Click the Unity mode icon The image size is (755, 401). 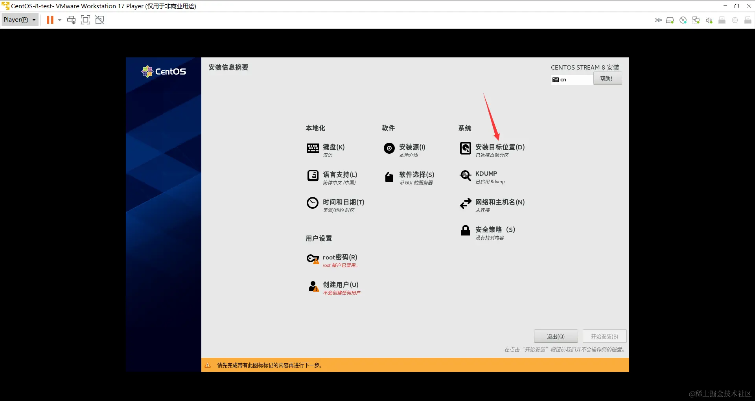pyautogui.click(x=100, y=20)
